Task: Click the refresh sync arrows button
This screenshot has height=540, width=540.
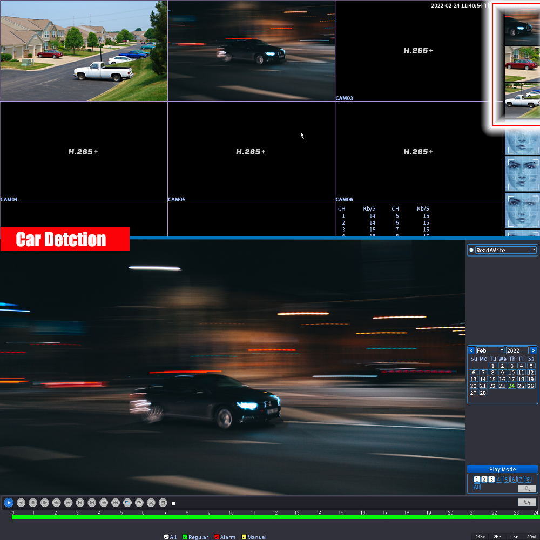Action: [x=528, y=502]
